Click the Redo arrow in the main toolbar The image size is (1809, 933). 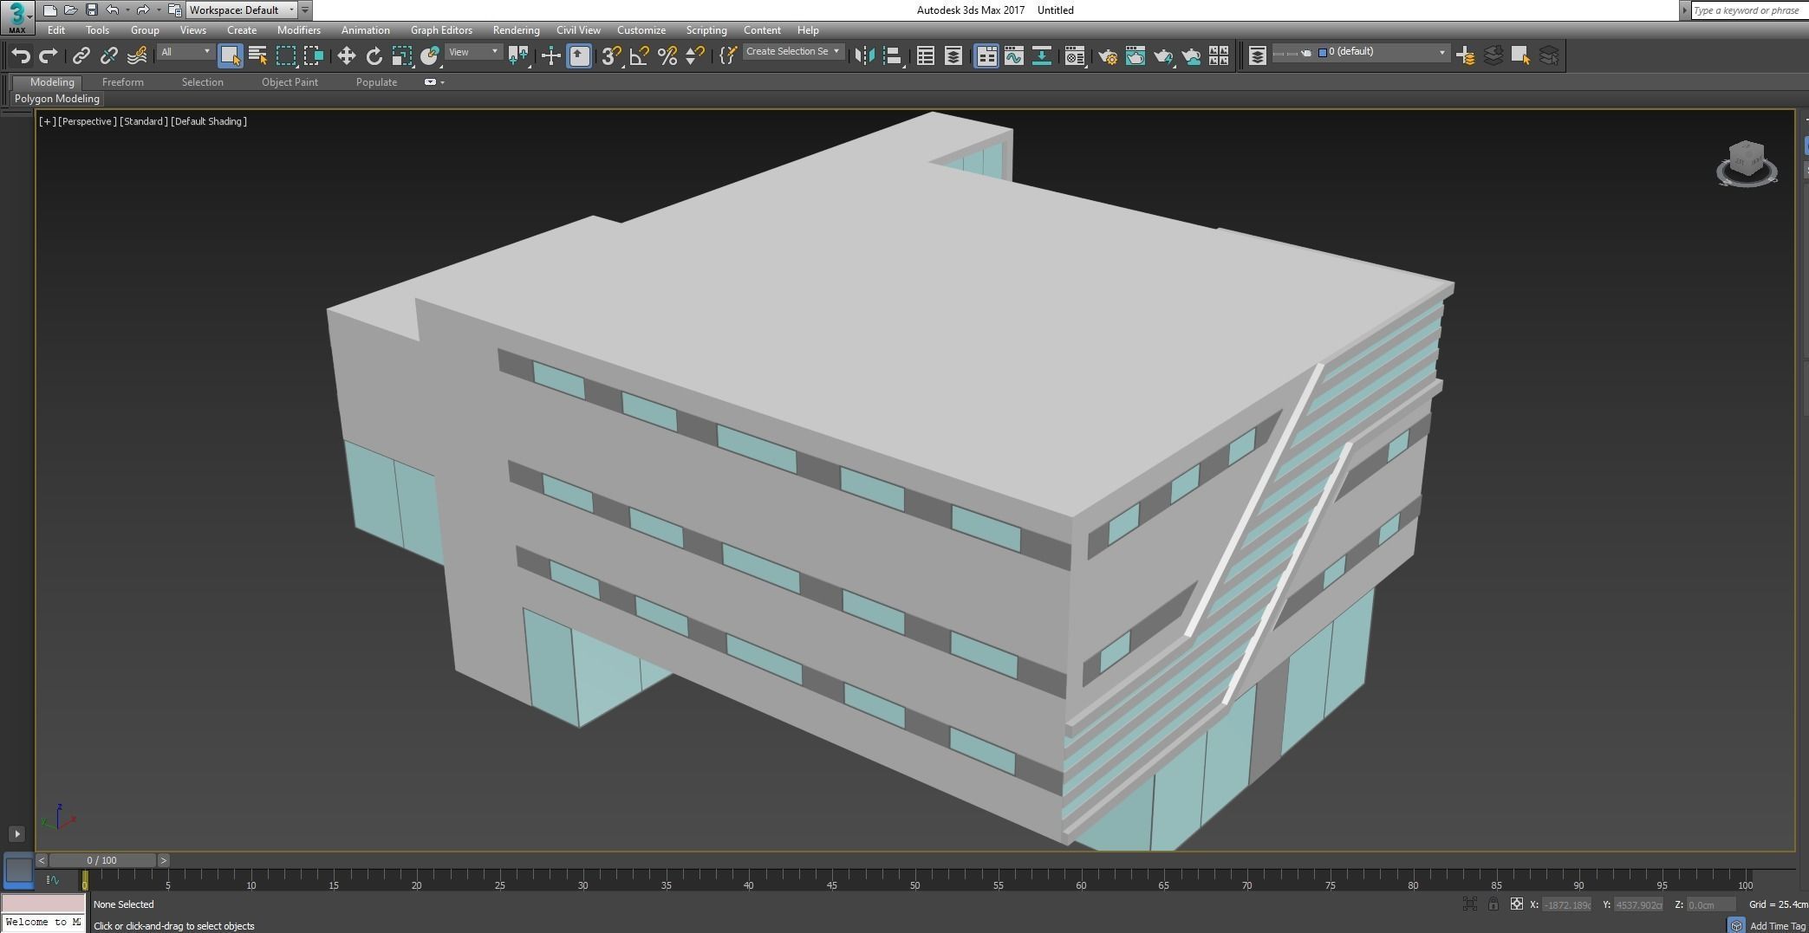[x=49, y=55]
